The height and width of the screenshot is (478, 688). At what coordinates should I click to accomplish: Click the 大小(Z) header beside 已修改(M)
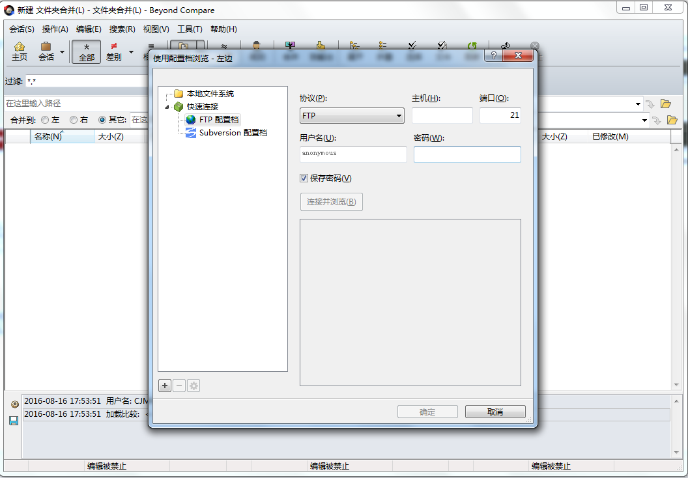[x=562, y=137]
